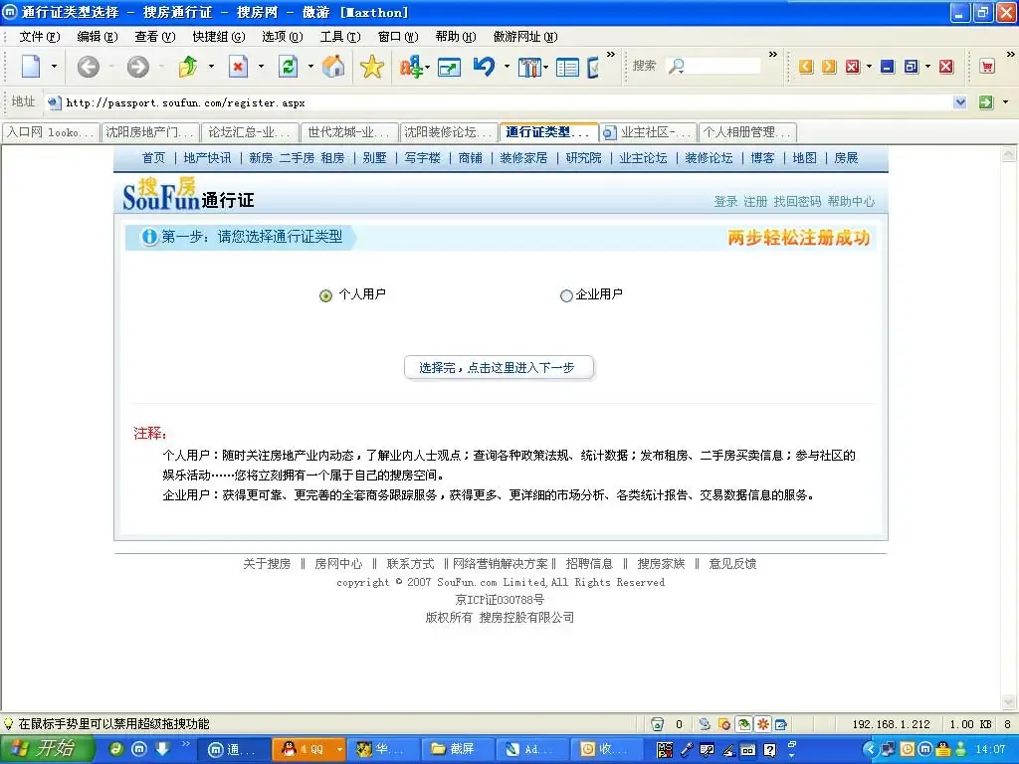1019x764 pixels.
Task: Open dropdown arrow next to Stop icon
Action: 262,67
